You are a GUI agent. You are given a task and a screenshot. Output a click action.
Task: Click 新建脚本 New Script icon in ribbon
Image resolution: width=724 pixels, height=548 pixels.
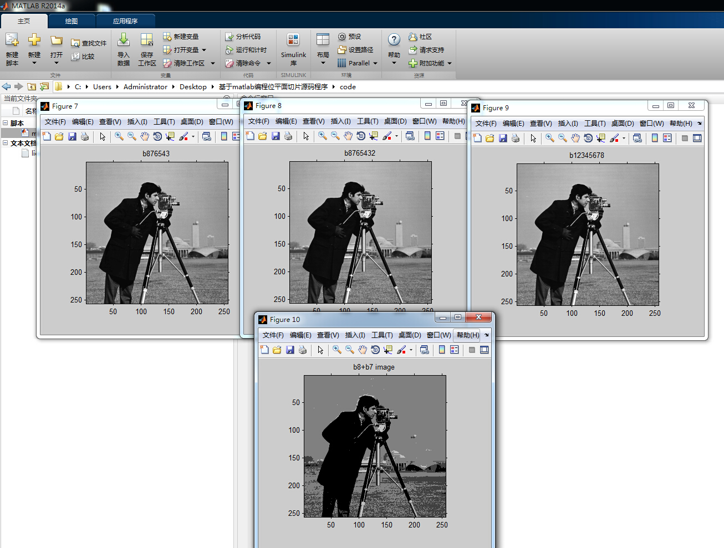tap(12, 49)
